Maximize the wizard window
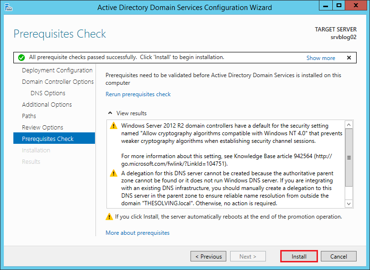The width and height of the screenshot is (370, 270). pyautogui.click(x=339, y=5)
